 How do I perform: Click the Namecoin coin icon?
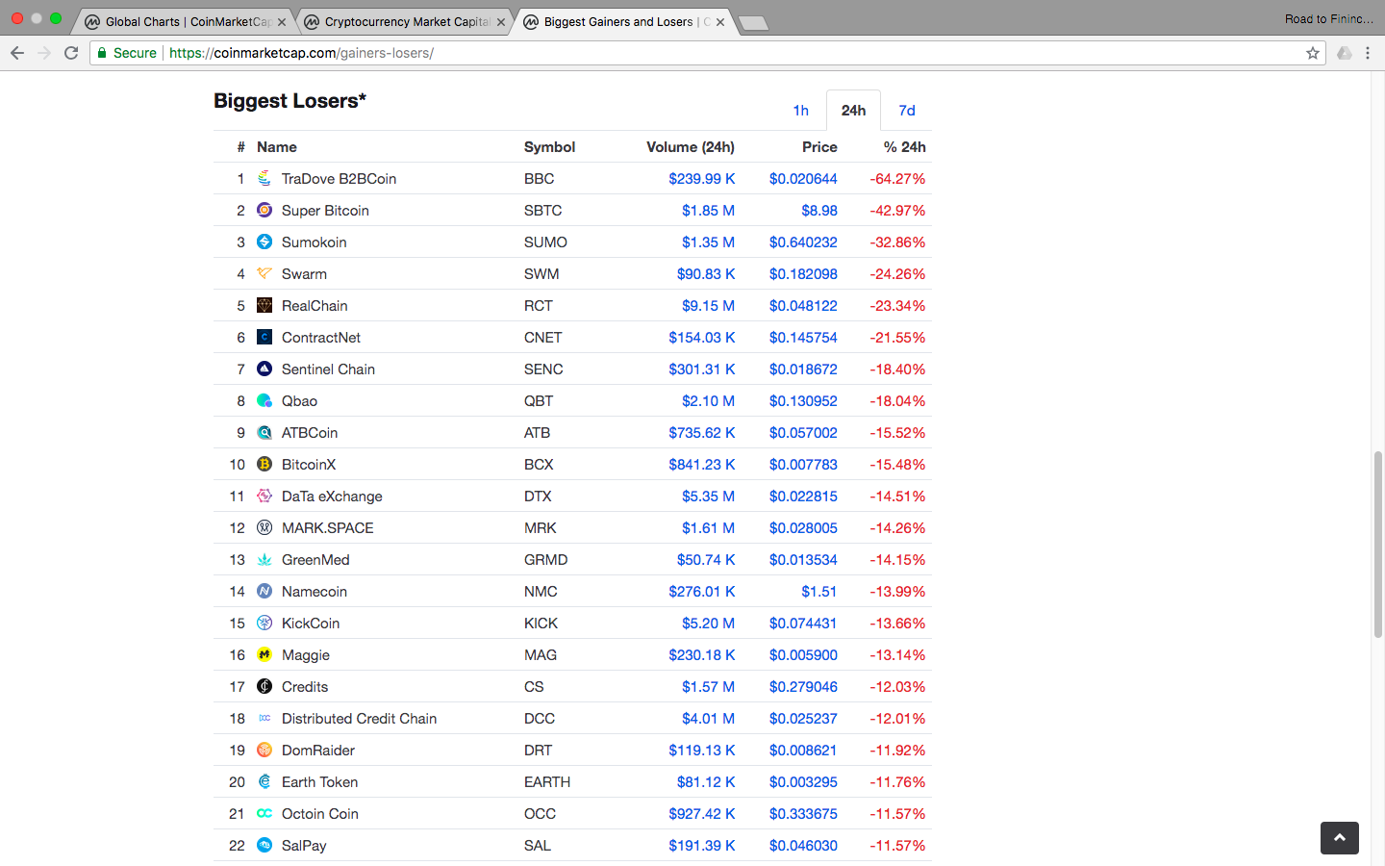click(264, 591)
